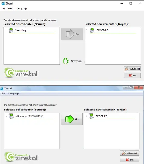The height and width of the screenshot is (164, 144).
Task: Click the greyed-out Go arrow button
Action: point(72,34)
